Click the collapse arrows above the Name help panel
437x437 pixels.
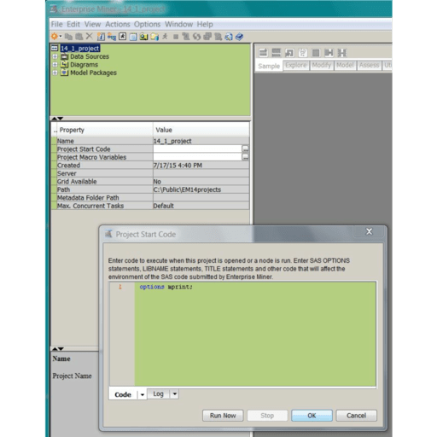click(57, 348)
